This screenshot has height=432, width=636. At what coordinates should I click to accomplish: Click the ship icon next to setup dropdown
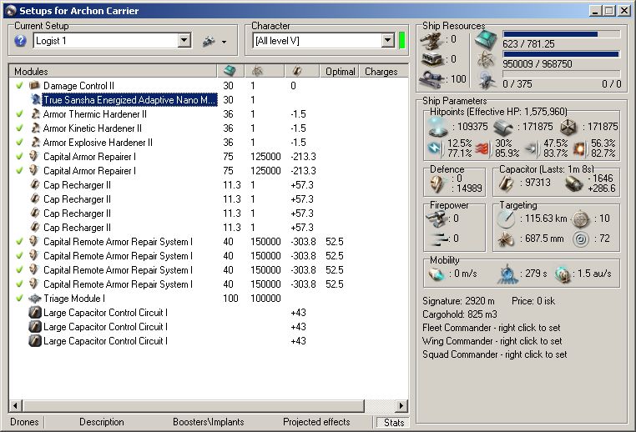pyautogui.click(x=209, y=41)
